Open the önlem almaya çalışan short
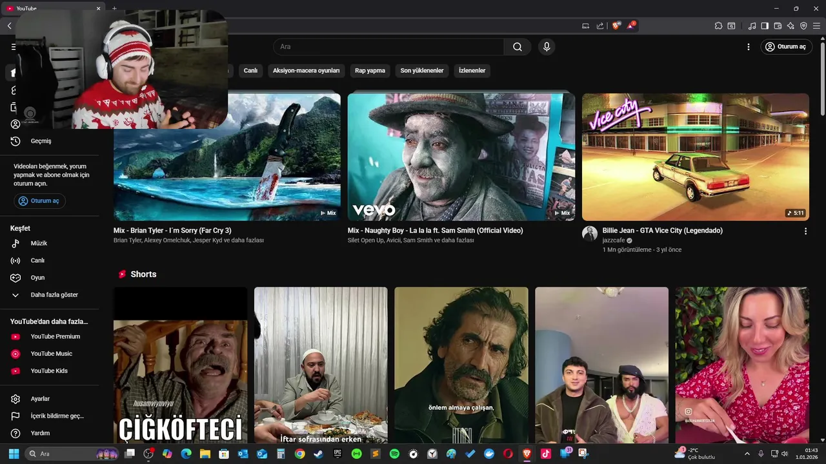Image resolution: width=826 pixels, height=464 pixels. point(461,365)
